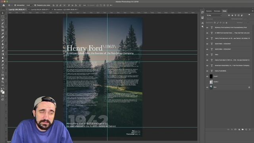254x143 pixels.
Task: Switch to the Land @ 18% document tab
Action: click(x=17, y=10)
